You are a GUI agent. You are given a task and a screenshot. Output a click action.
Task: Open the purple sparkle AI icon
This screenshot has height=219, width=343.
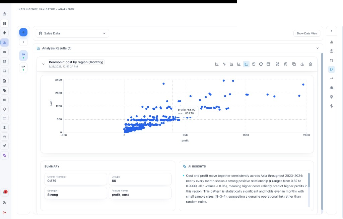4,155
